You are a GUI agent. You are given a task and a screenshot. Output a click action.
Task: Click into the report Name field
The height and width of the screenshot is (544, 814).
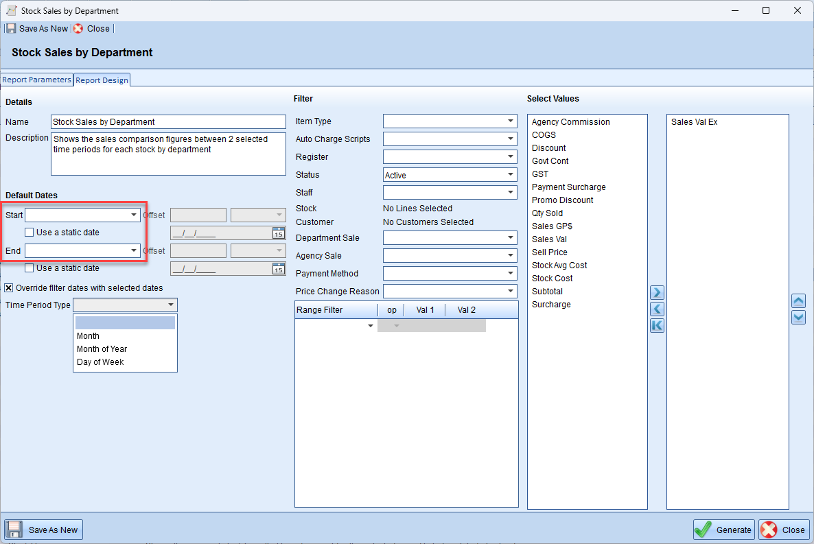coord(168,122)
